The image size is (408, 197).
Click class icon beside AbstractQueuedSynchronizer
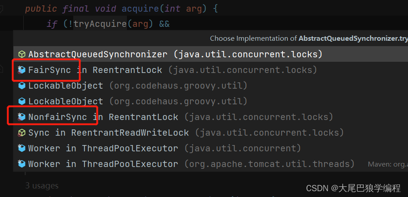pyautogui.click(x=22, y=54)
